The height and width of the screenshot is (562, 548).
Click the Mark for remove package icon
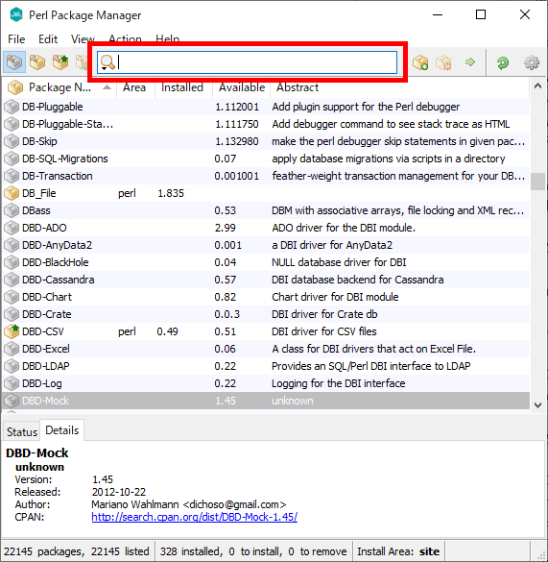[443, 62]
